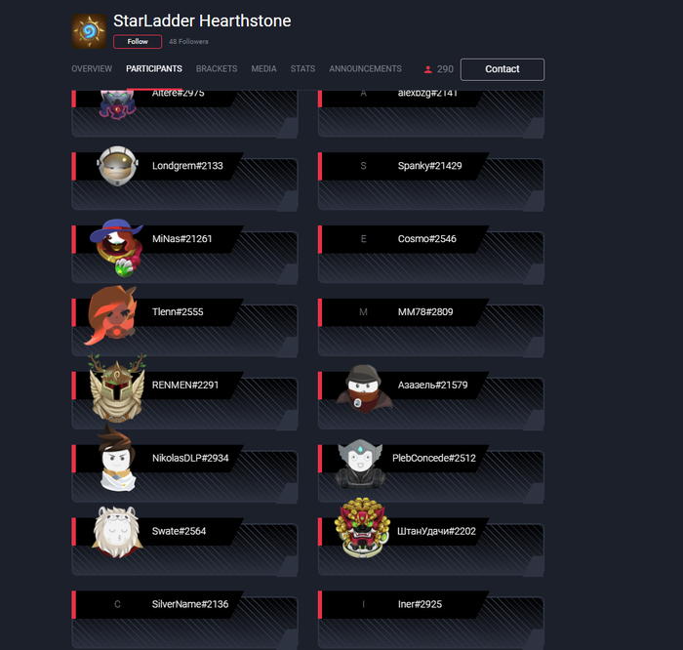This screenshot has height=650, width=683.
Task: Open NikolasDLP#2934's brown-haired avatar
Action: [x=116, y=458]
